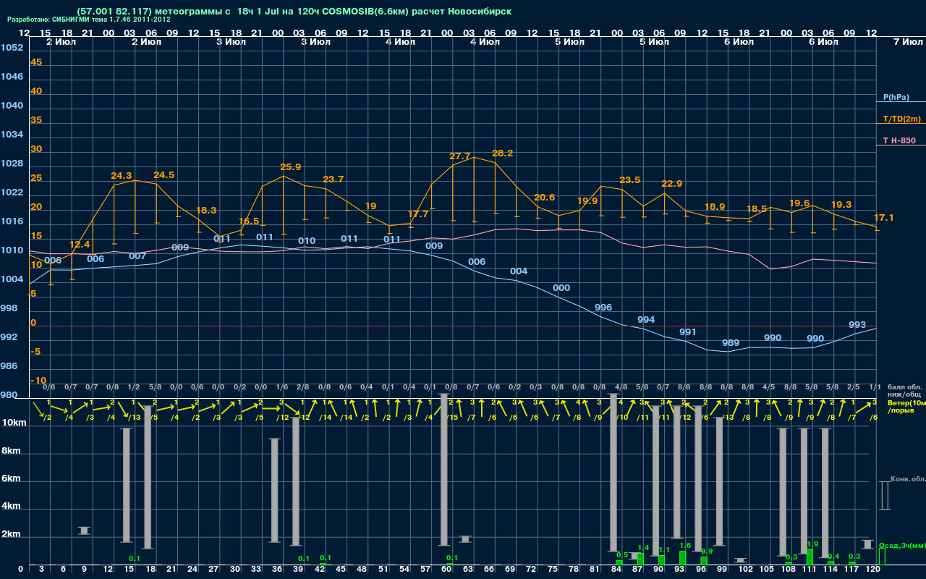Click the pressure value 989

(x=731, y=343)
